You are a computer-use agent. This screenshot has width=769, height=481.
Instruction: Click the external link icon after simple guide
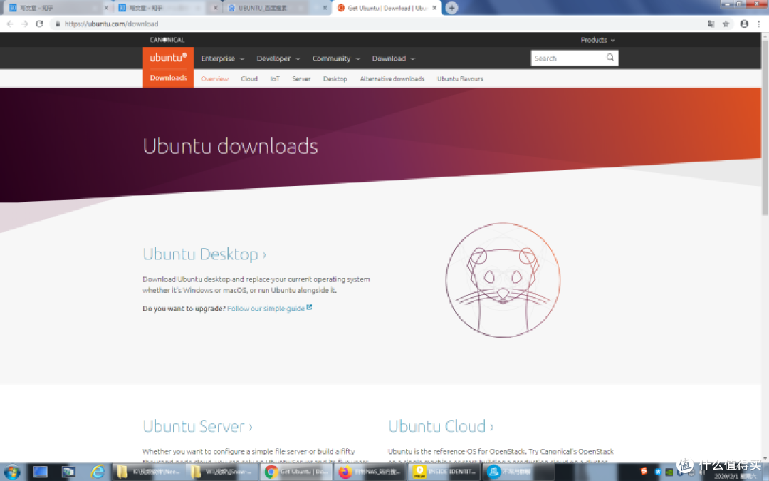point(309,308)
